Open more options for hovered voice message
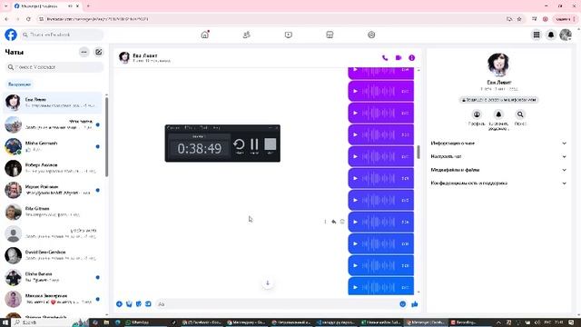Image resolution: width=581 pixels, height=327 pixels. 325,222
